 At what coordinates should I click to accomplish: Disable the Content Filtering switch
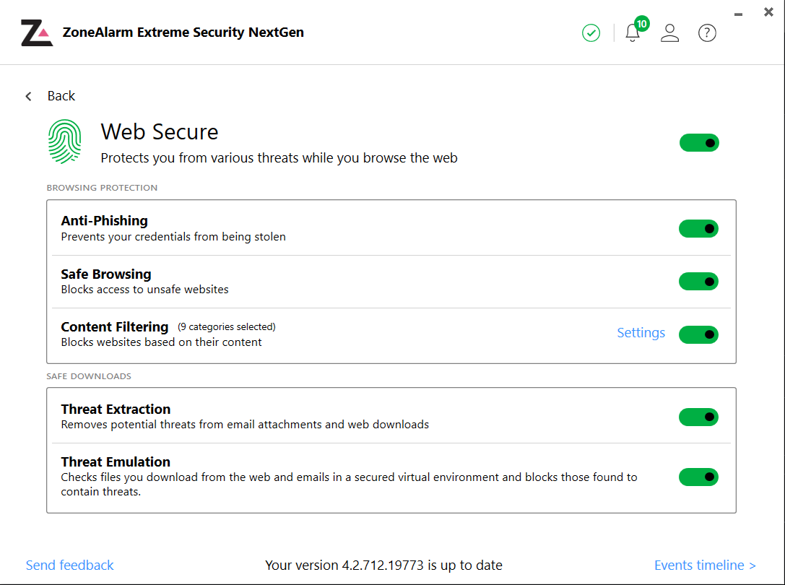click(x=698, y=334)
